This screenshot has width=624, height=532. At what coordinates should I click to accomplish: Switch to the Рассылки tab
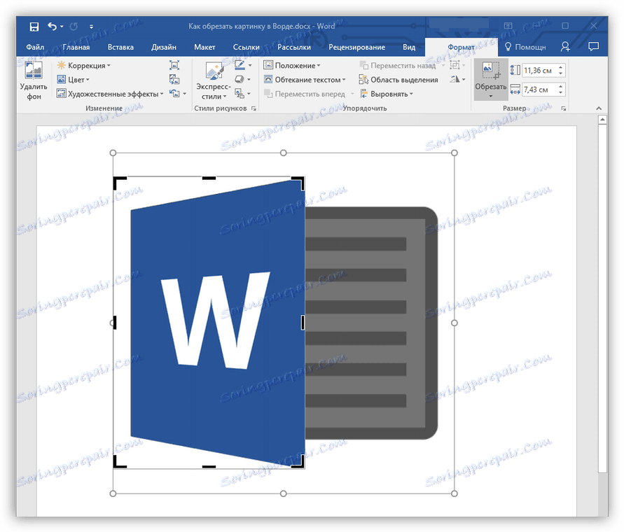pyautogui.click(x=294, y=47)
